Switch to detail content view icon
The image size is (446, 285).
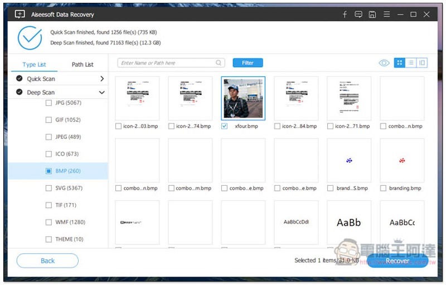pyautogui.click(x=422, y=63)
